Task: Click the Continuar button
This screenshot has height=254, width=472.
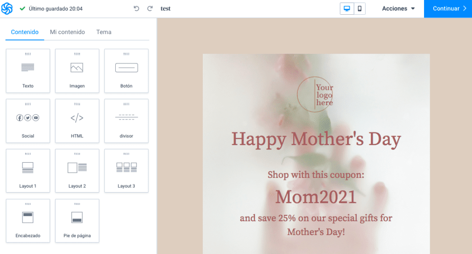Action: click(x=448, y=9)
